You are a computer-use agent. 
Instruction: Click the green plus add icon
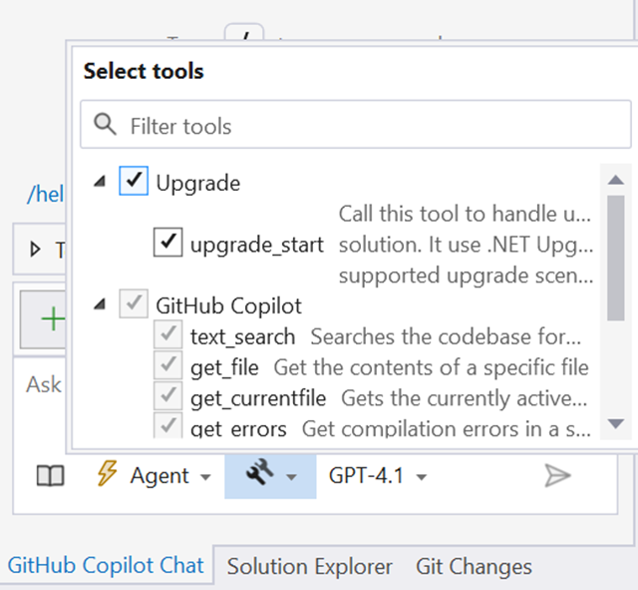pos(53,318)
